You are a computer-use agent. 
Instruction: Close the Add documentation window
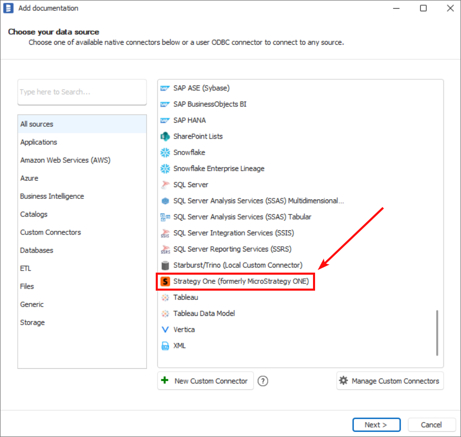pos(450,8)
